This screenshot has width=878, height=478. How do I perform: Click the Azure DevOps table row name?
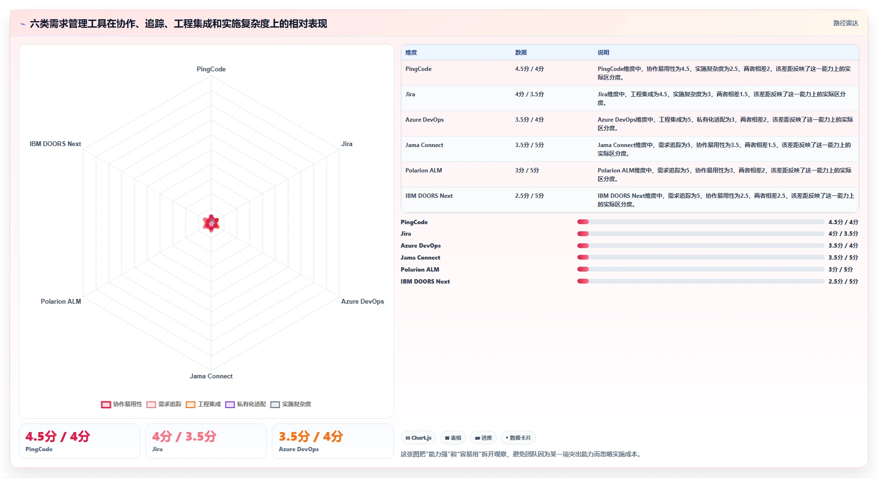point(424,120)
